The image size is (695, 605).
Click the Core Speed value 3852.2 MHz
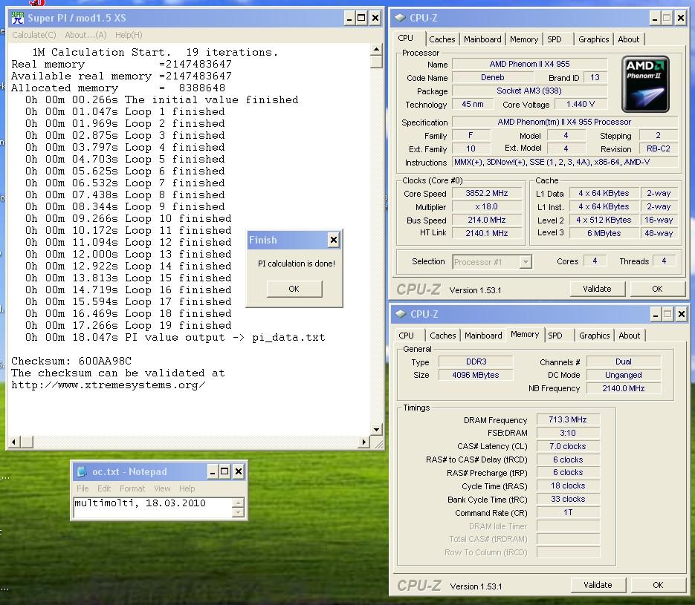coord(487,194)
